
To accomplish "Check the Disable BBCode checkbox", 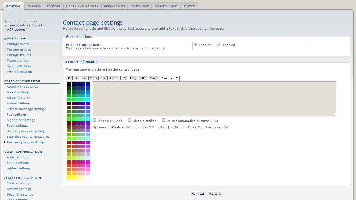I will [94, 120].
